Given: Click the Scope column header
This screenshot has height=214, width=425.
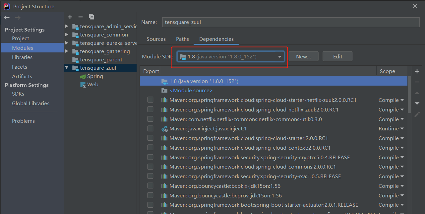Looking at the screenshot, I should [387, 71].
